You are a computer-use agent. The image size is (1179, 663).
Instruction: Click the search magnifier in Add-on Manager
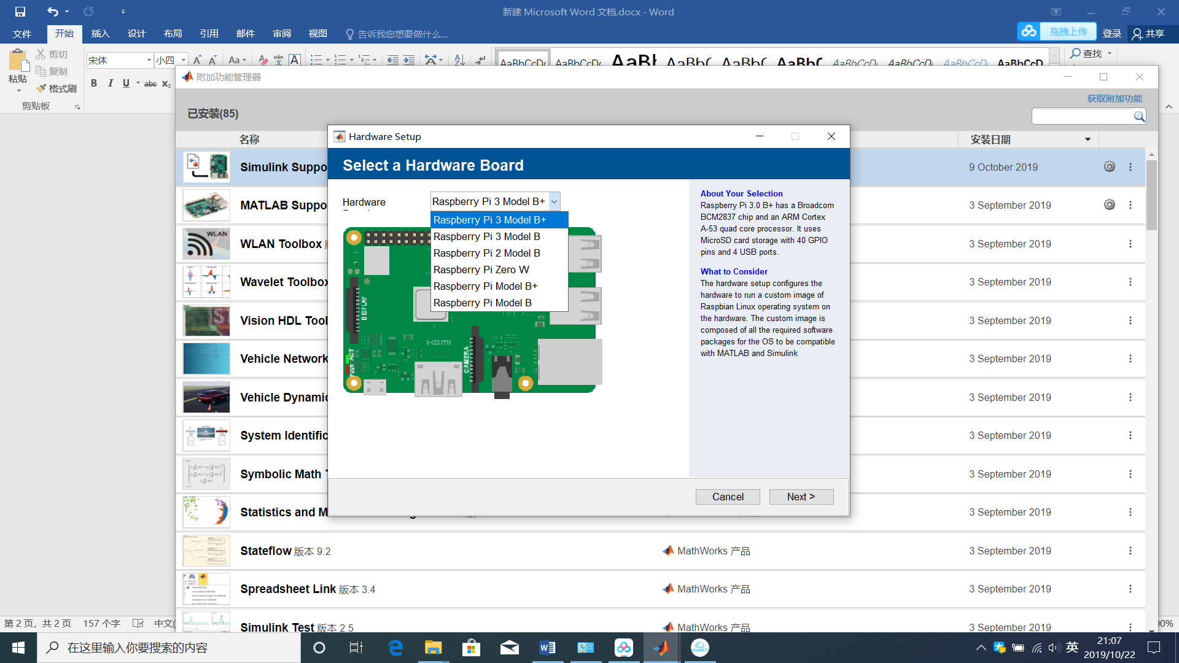click(1138, 116)
